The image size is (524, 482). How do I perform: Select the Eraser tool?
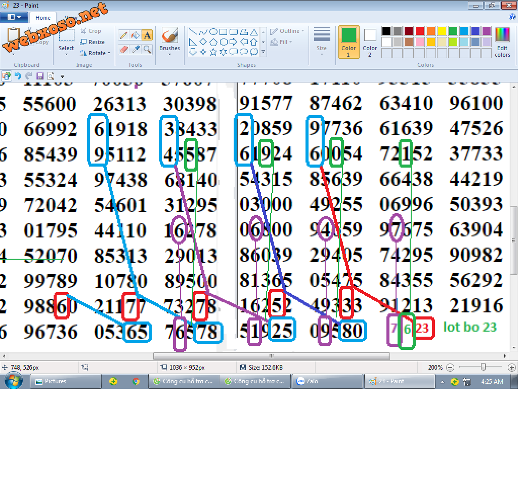[123, 49]
